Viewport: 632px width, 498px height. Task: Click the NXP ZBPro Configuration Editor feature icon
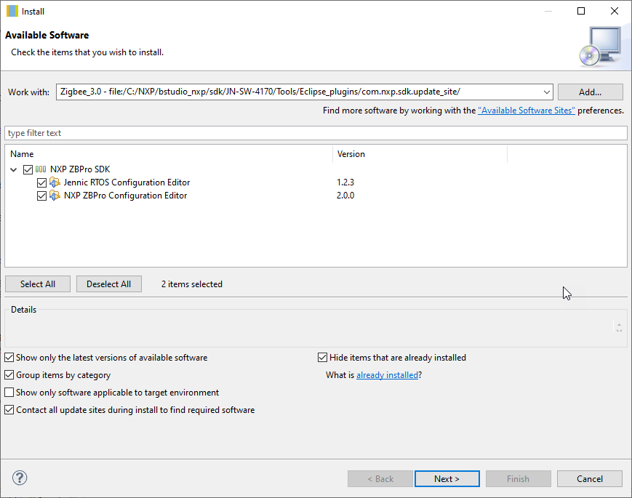pos(55,196)
